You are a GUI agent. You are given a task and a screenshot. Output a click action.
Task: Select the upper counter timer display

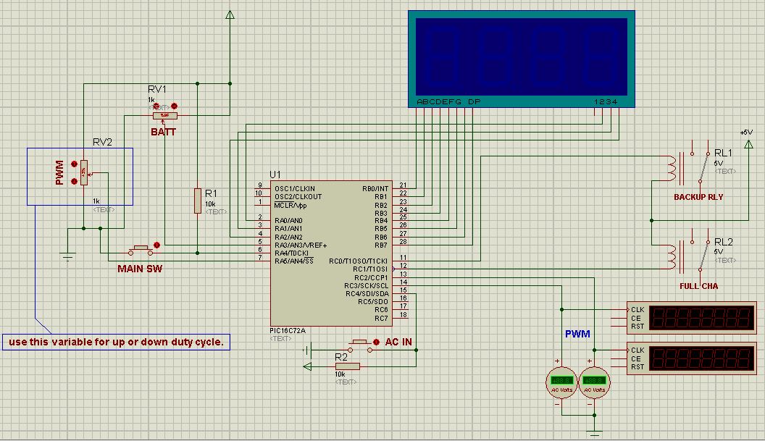700,317
